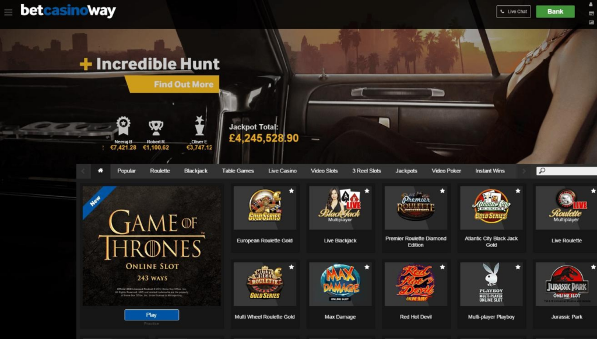Open the European Roulette Gold game icon
The image size is (597, 339).
tap(265, 208)
